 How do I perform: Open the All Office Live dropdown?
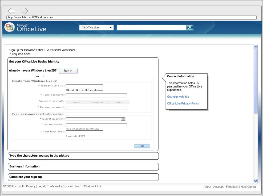click(96, 28)
